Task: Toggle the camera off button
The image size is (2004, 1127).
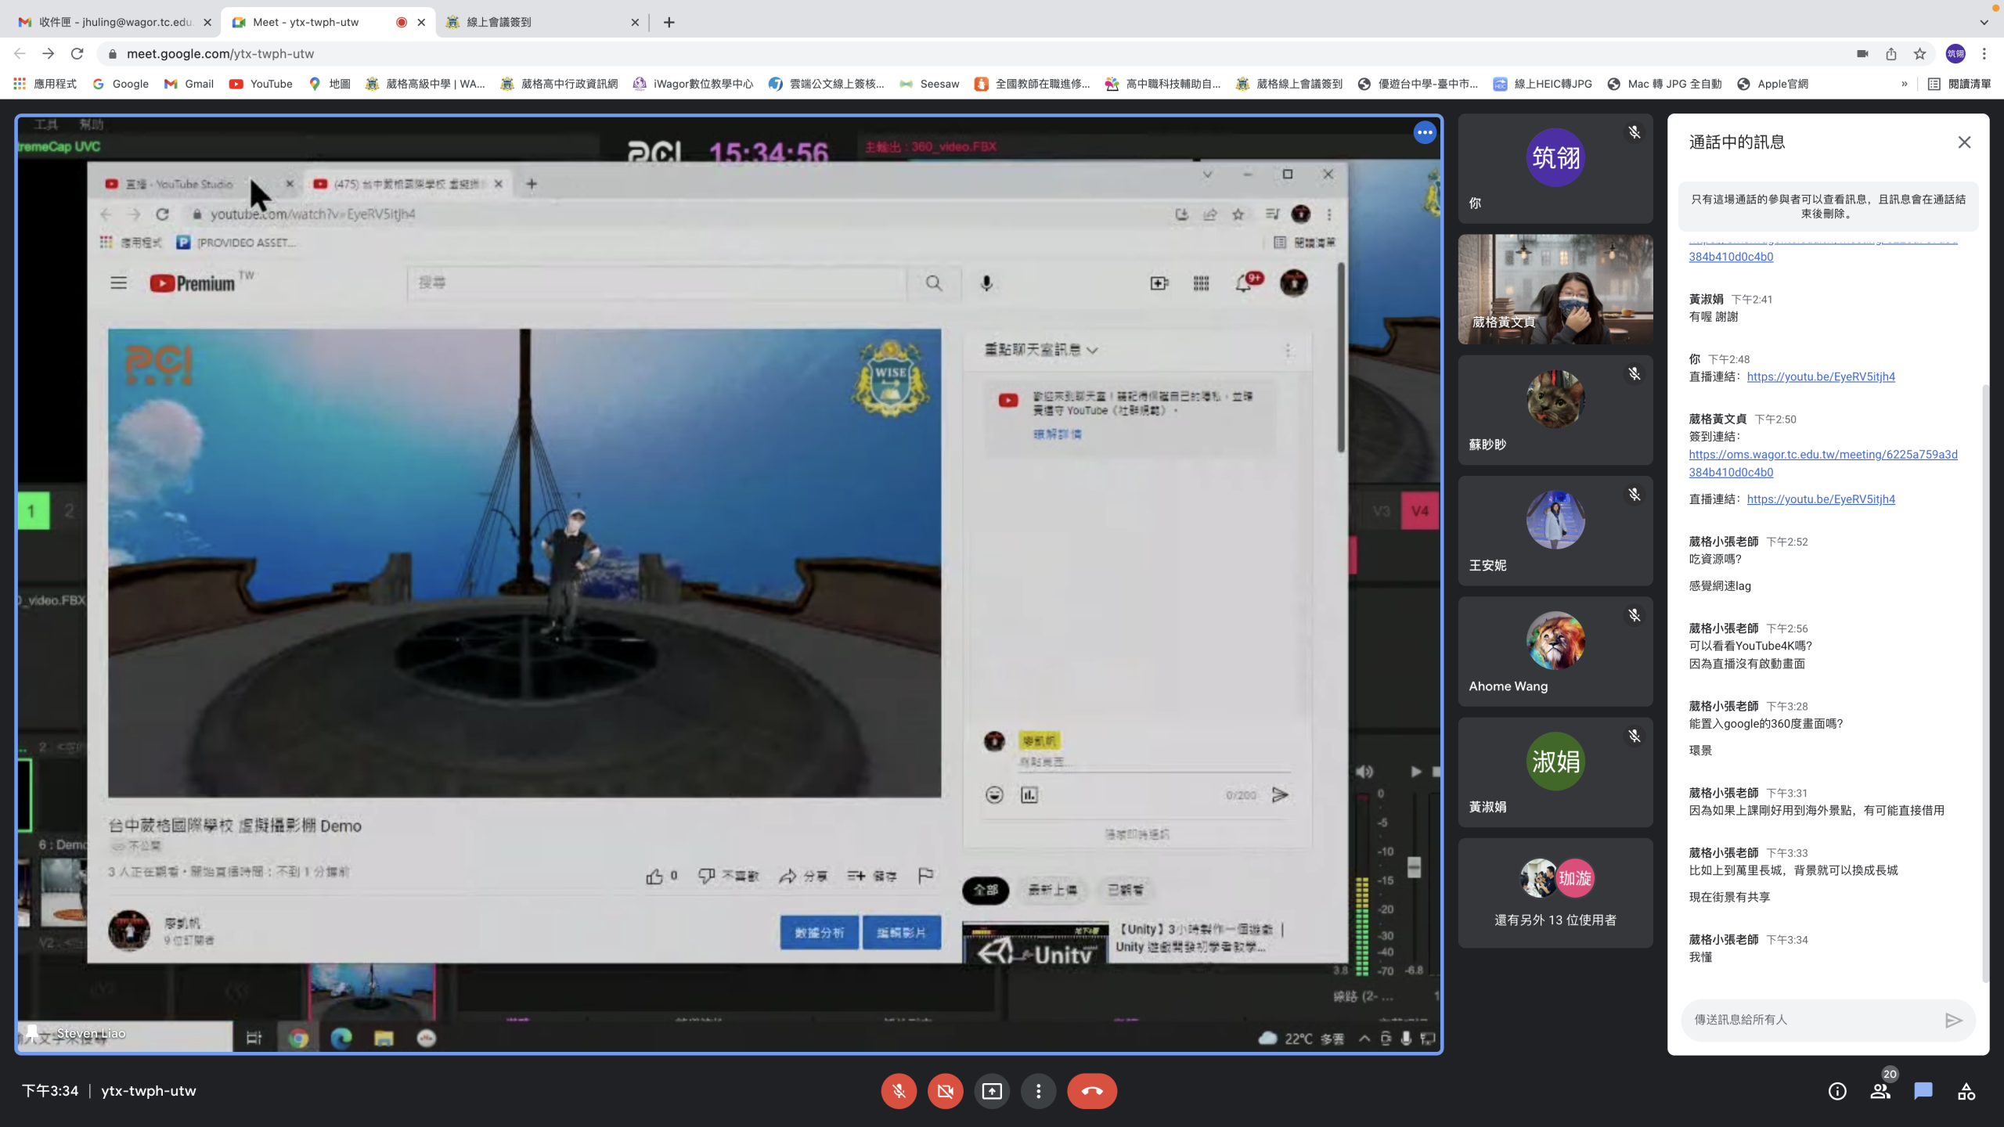Action: point(945,1091)
